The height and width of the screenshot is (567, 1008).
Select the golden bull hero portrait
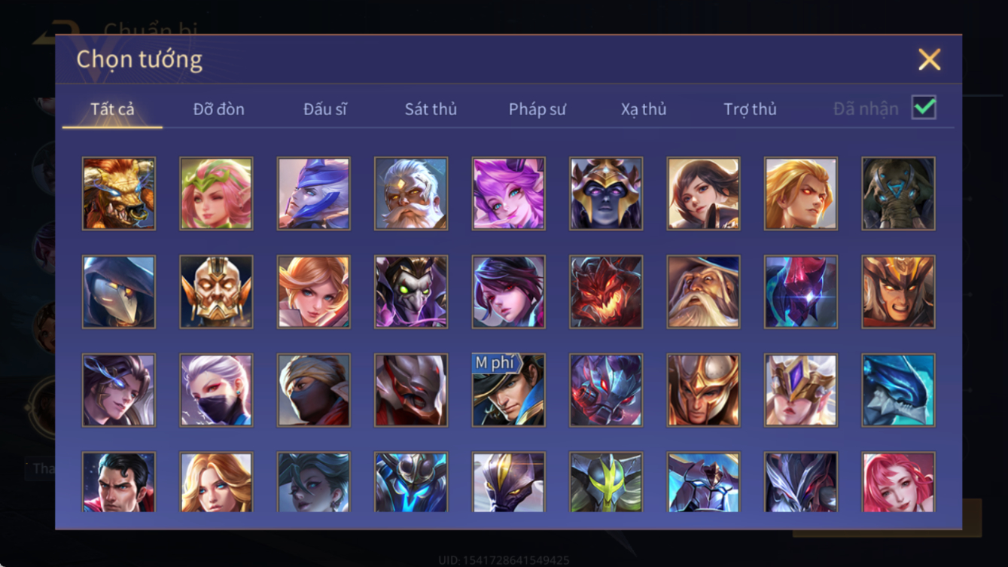tap(119, 194)
